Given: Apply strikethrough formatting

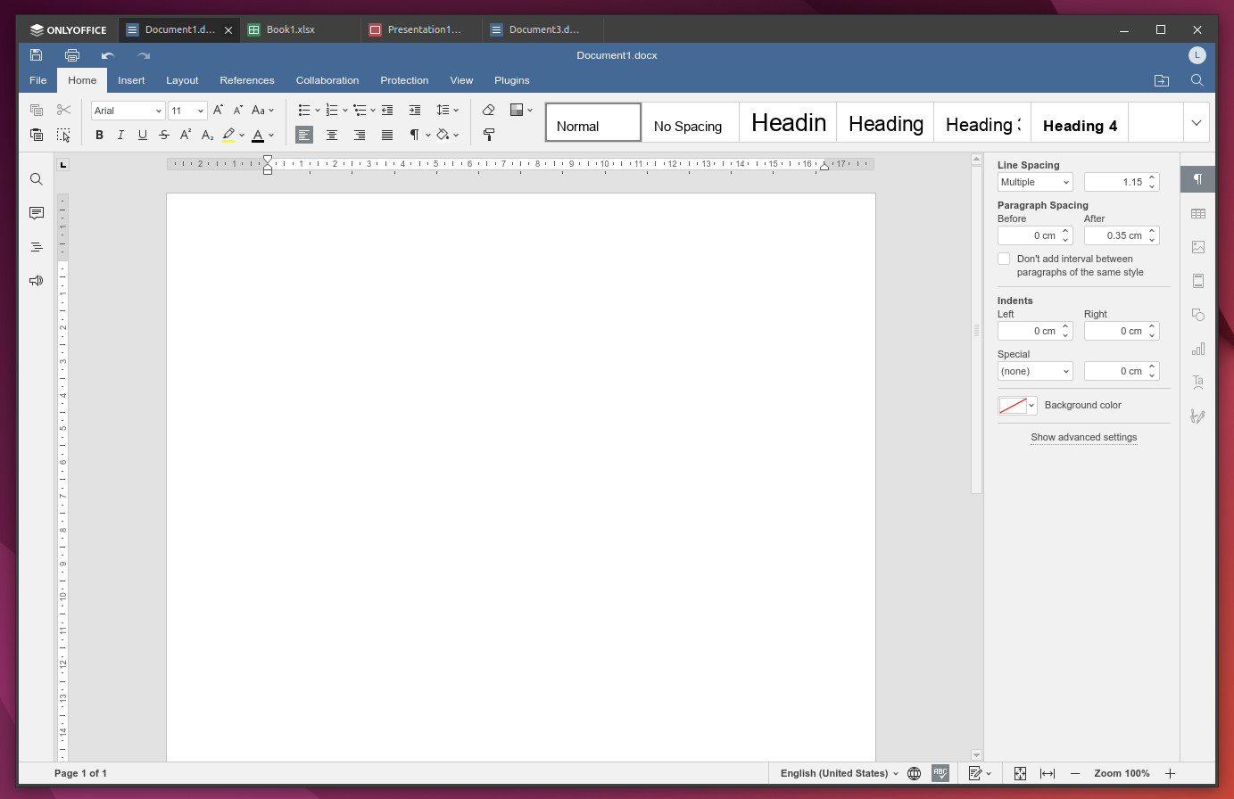Looking at the screenshot, I should coord(164,135).
